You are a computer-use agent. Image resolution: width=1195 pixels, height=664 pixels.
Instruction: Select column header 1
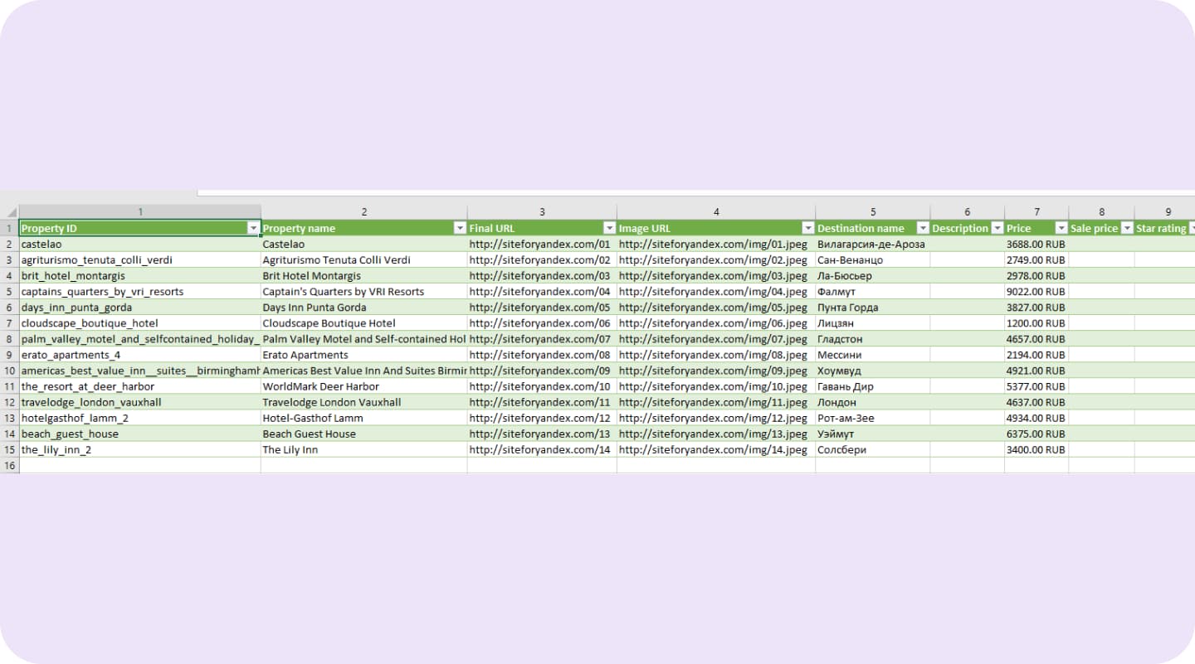coord(140,212)
